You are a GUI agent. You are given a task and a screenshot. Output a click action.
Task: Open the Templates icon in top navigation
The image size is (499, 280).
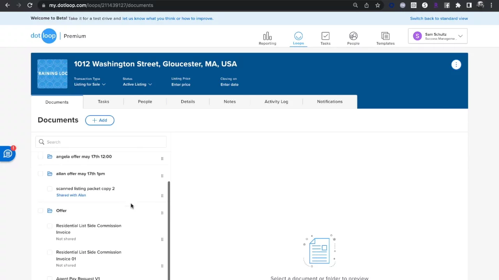pyautogui.click(x=385, y=37)
